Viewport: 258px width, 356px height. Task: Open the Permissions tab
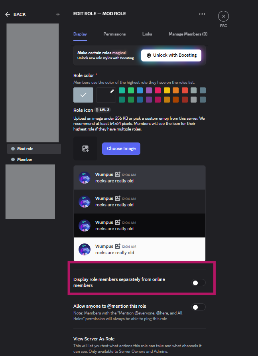(114, 34)
